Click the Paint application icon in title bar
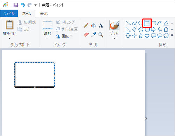Screen dimensions: 175x136 5,5
